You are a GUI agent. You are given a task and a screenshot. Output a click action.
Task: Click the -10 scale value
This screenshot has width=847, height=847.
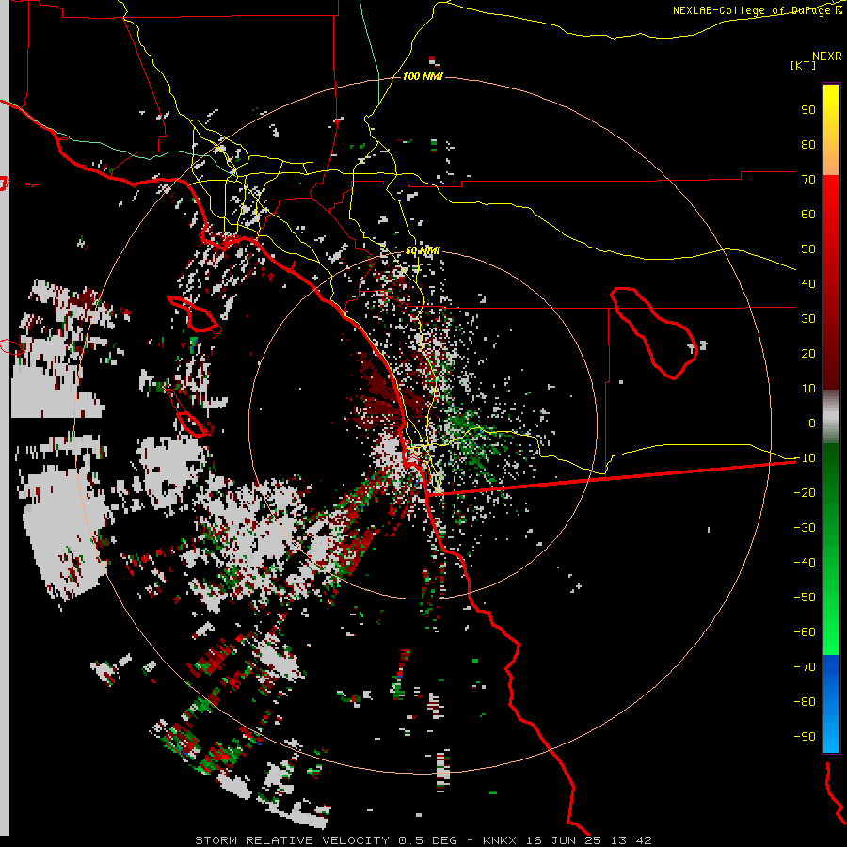point(805,458)
